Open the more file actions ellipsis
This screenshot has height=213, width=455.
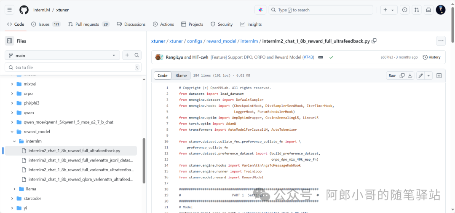pos(441,41)
